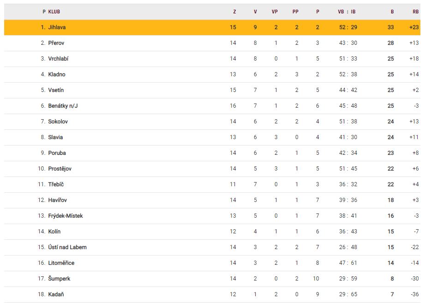Click the KLUB column header
This screenshot has height=305, width=425.
click(x=54, y=12)
